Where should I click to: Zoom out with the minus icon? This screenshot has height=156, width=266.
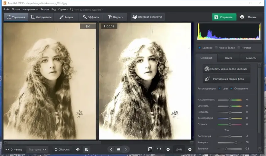(168, 149)
